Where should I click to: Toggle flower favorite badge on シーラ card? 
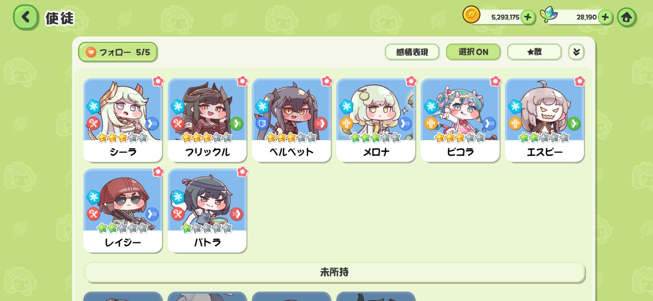(x=158, y=81)
